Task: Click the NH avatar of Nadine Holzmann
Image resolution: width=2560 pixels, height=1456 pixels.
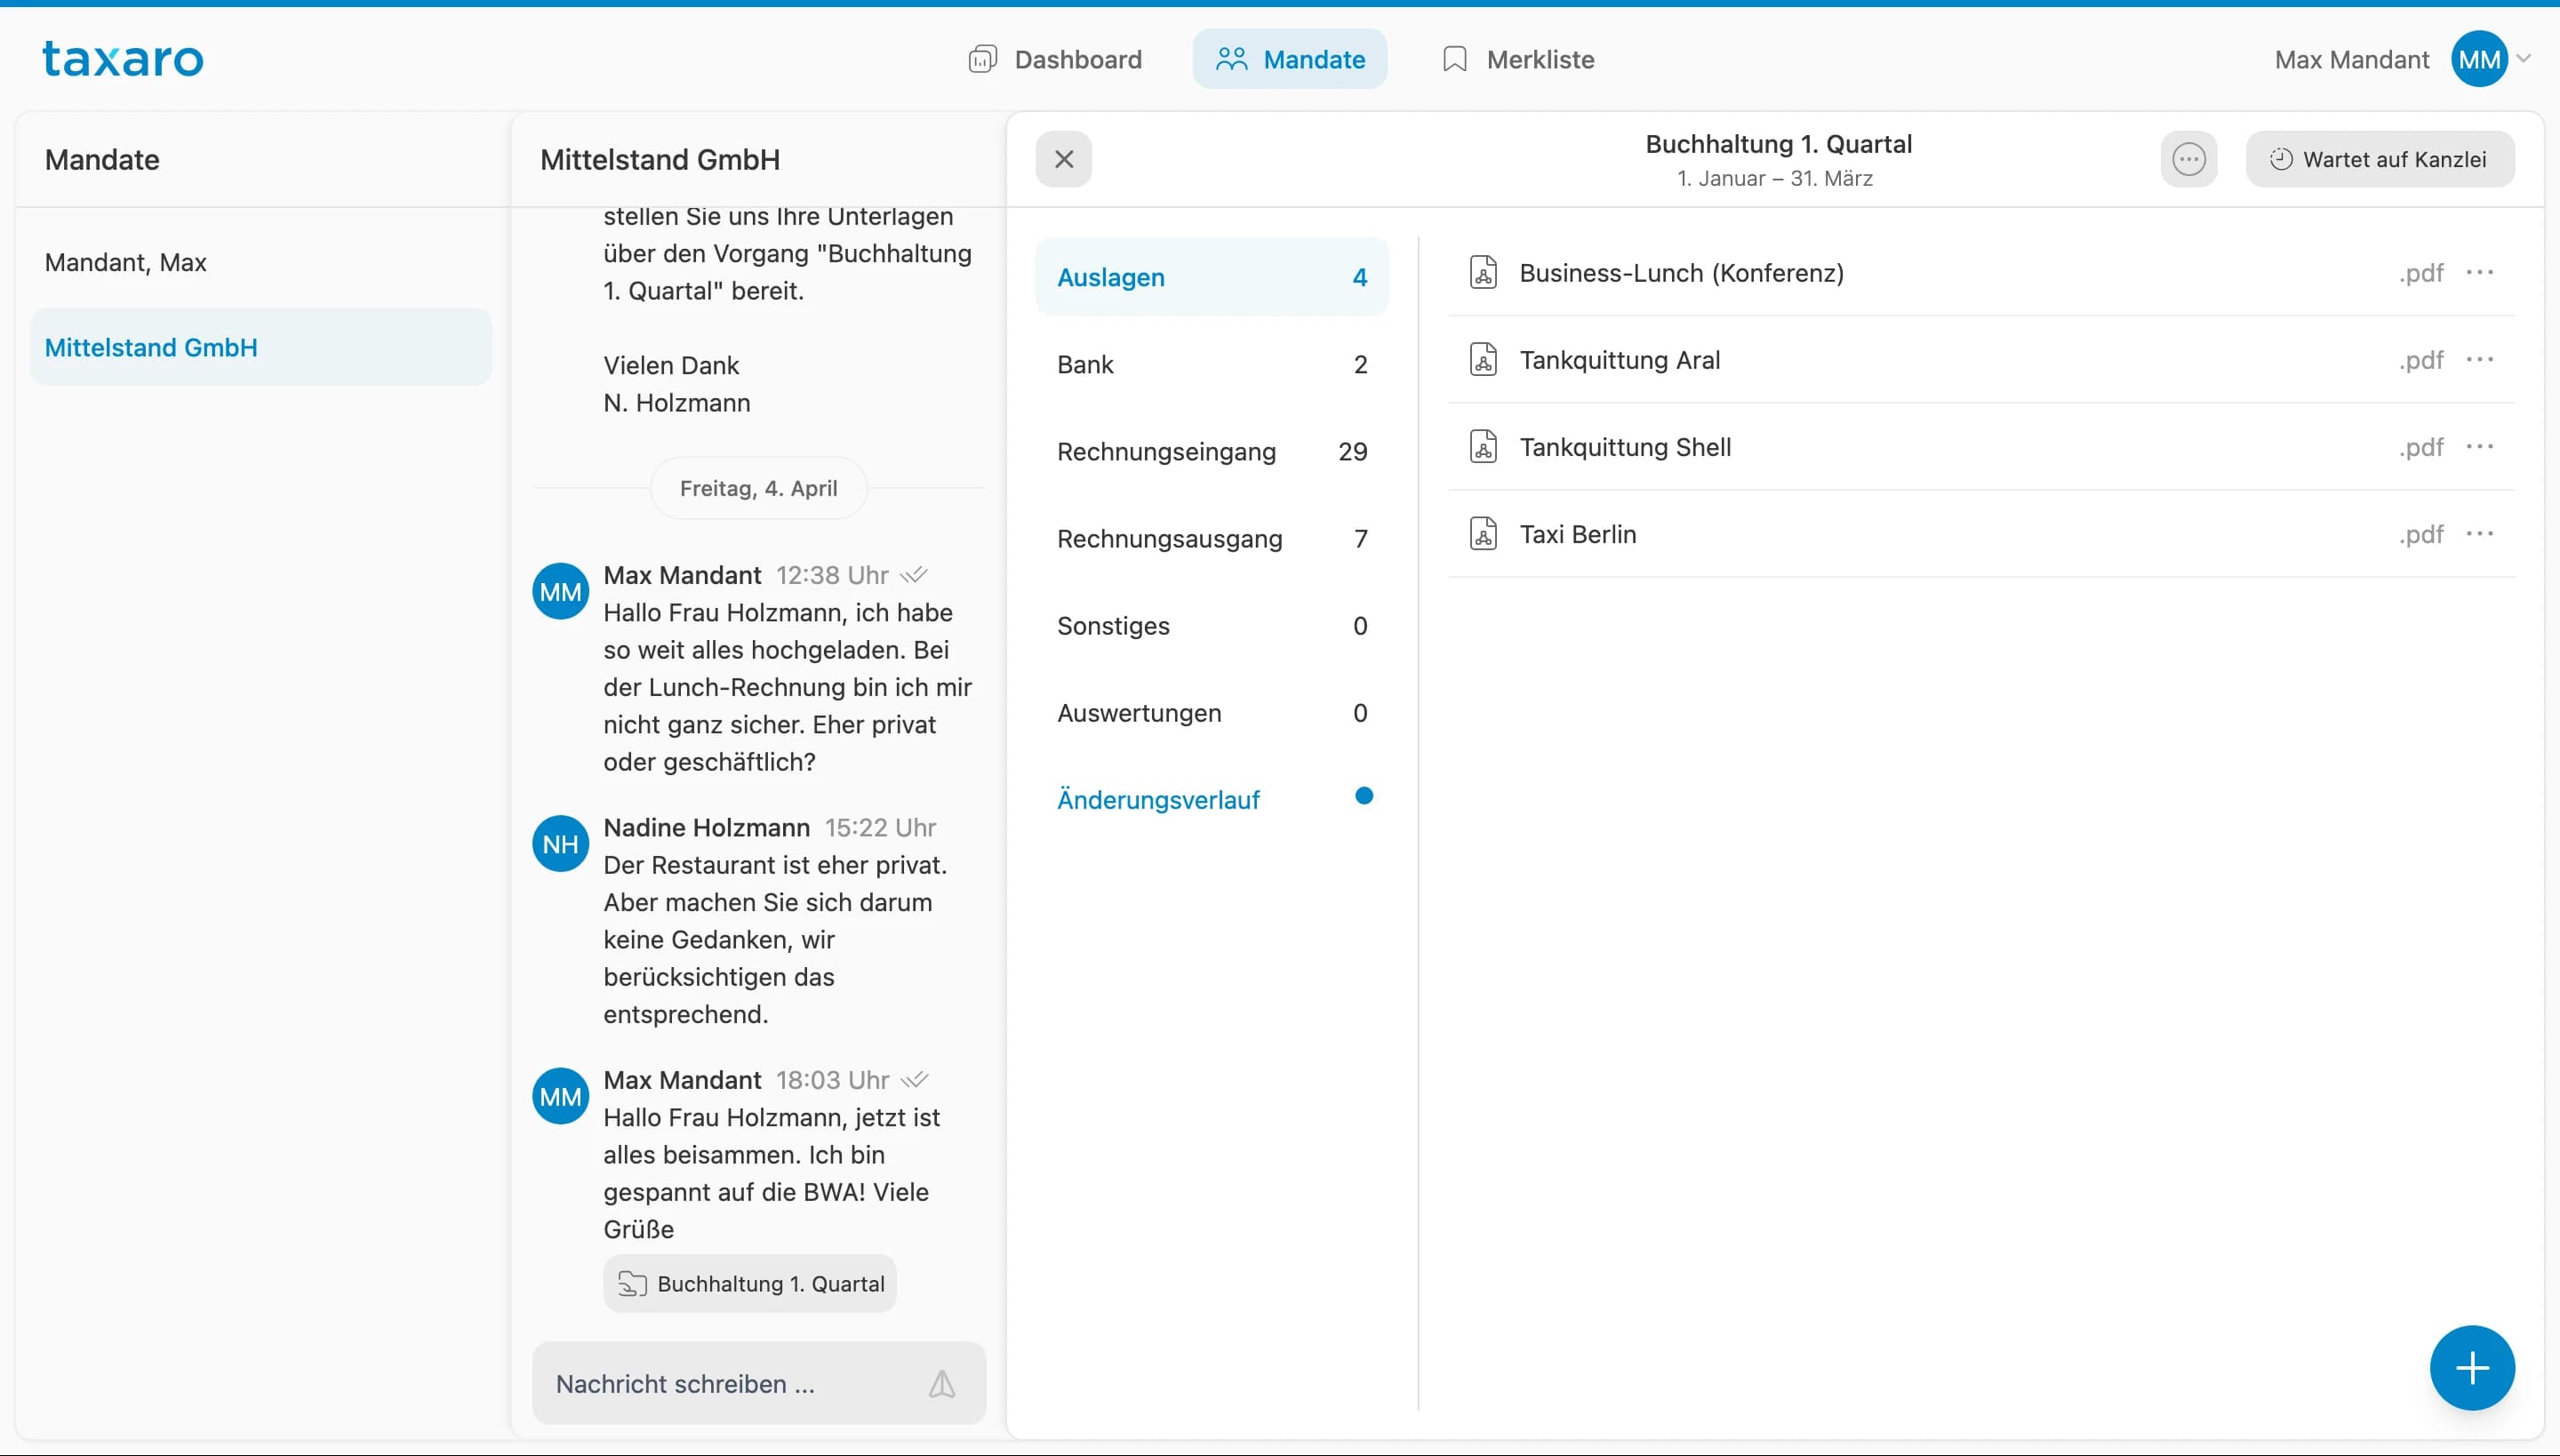Action: tap(560, 844)
